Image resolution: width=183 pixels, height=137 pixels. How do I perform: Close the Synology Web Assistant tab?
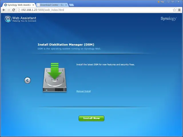(33, 5)
